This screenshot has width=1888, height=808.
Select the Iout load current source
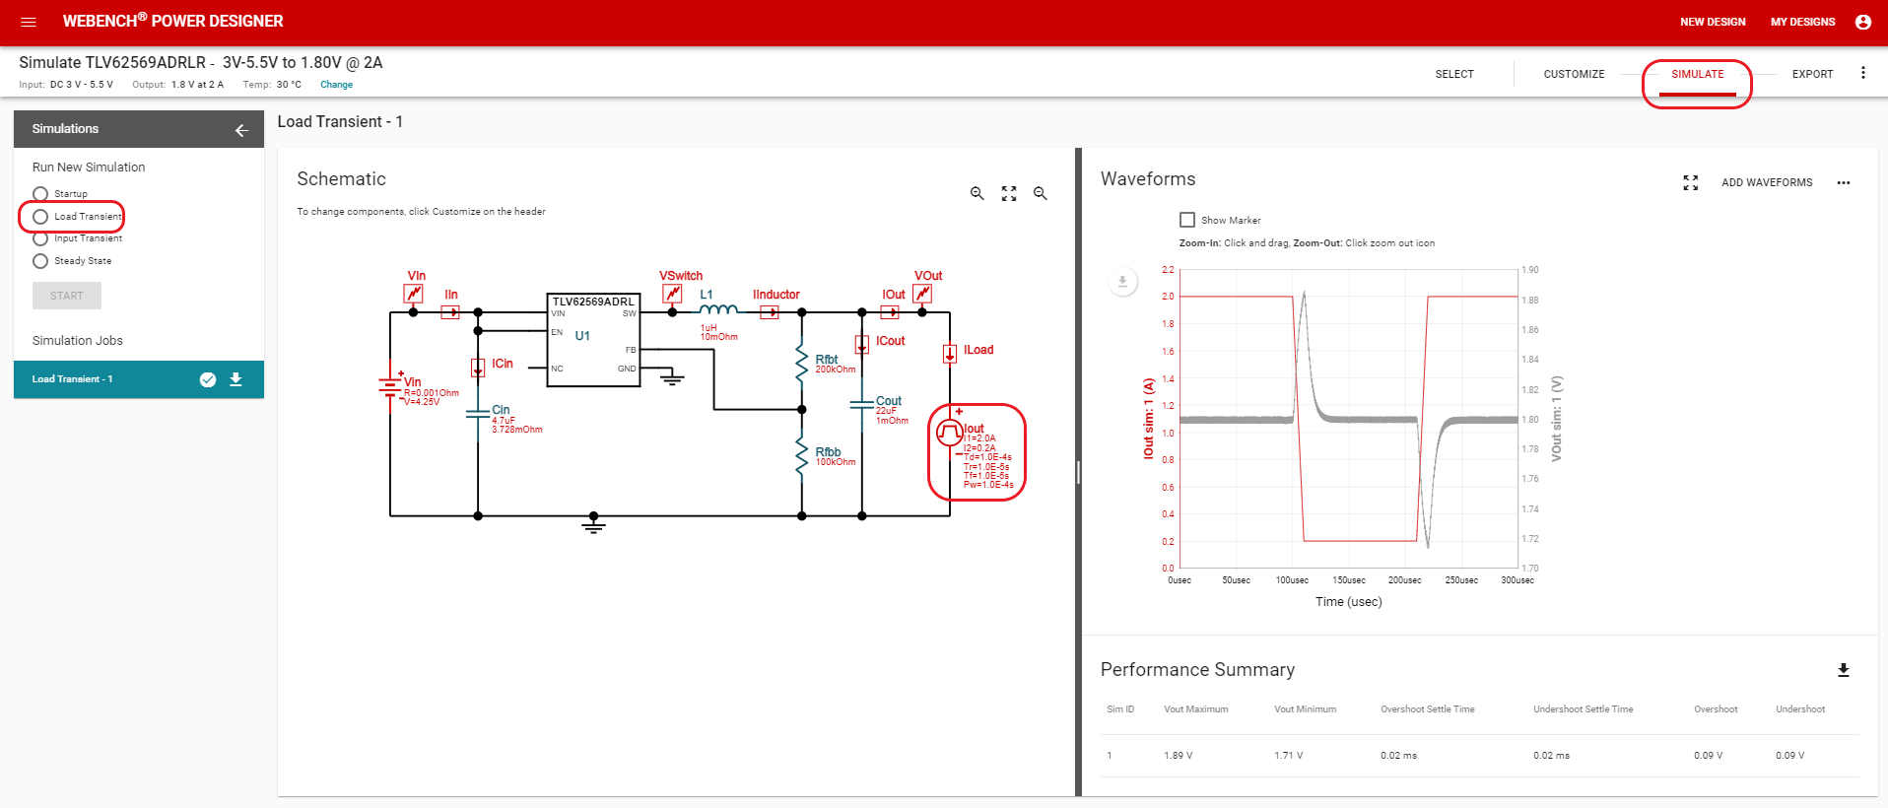[949, 432]
